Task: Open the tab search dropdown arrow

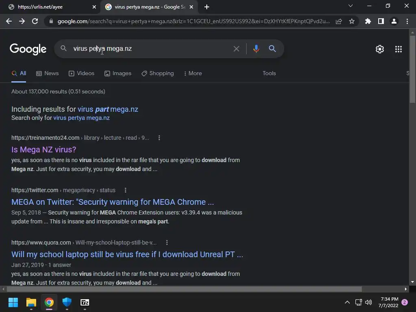Action: tap(351, 6)
